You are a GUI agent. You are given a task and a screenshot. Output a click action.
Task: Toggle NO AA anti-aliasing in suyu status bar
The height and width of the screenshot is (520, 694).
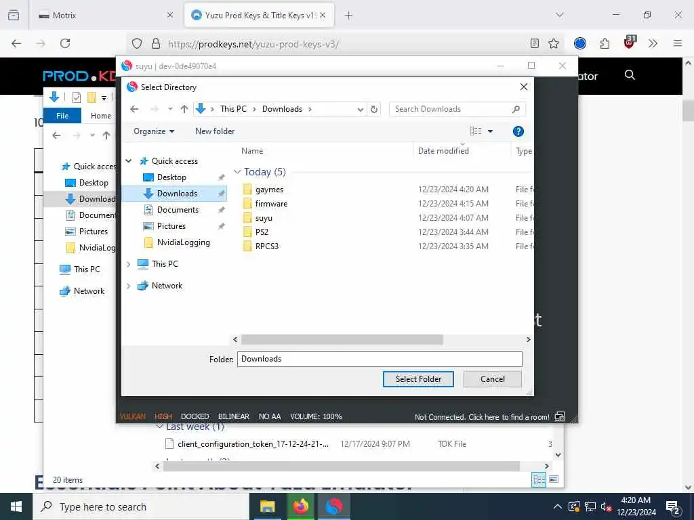point(270,416)
